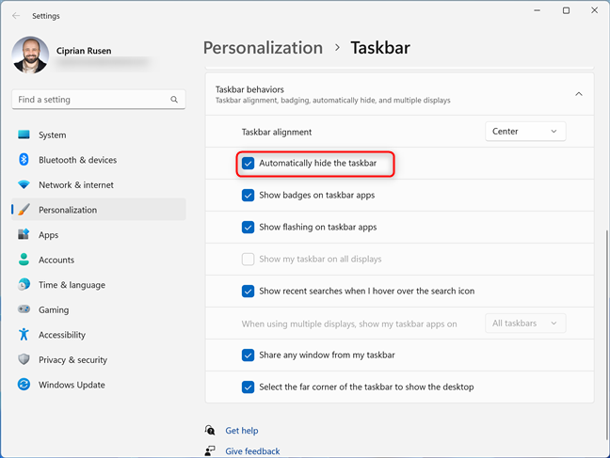610x458 pixels.
Task: Open the Apps settings category
Action: (99, 234)
